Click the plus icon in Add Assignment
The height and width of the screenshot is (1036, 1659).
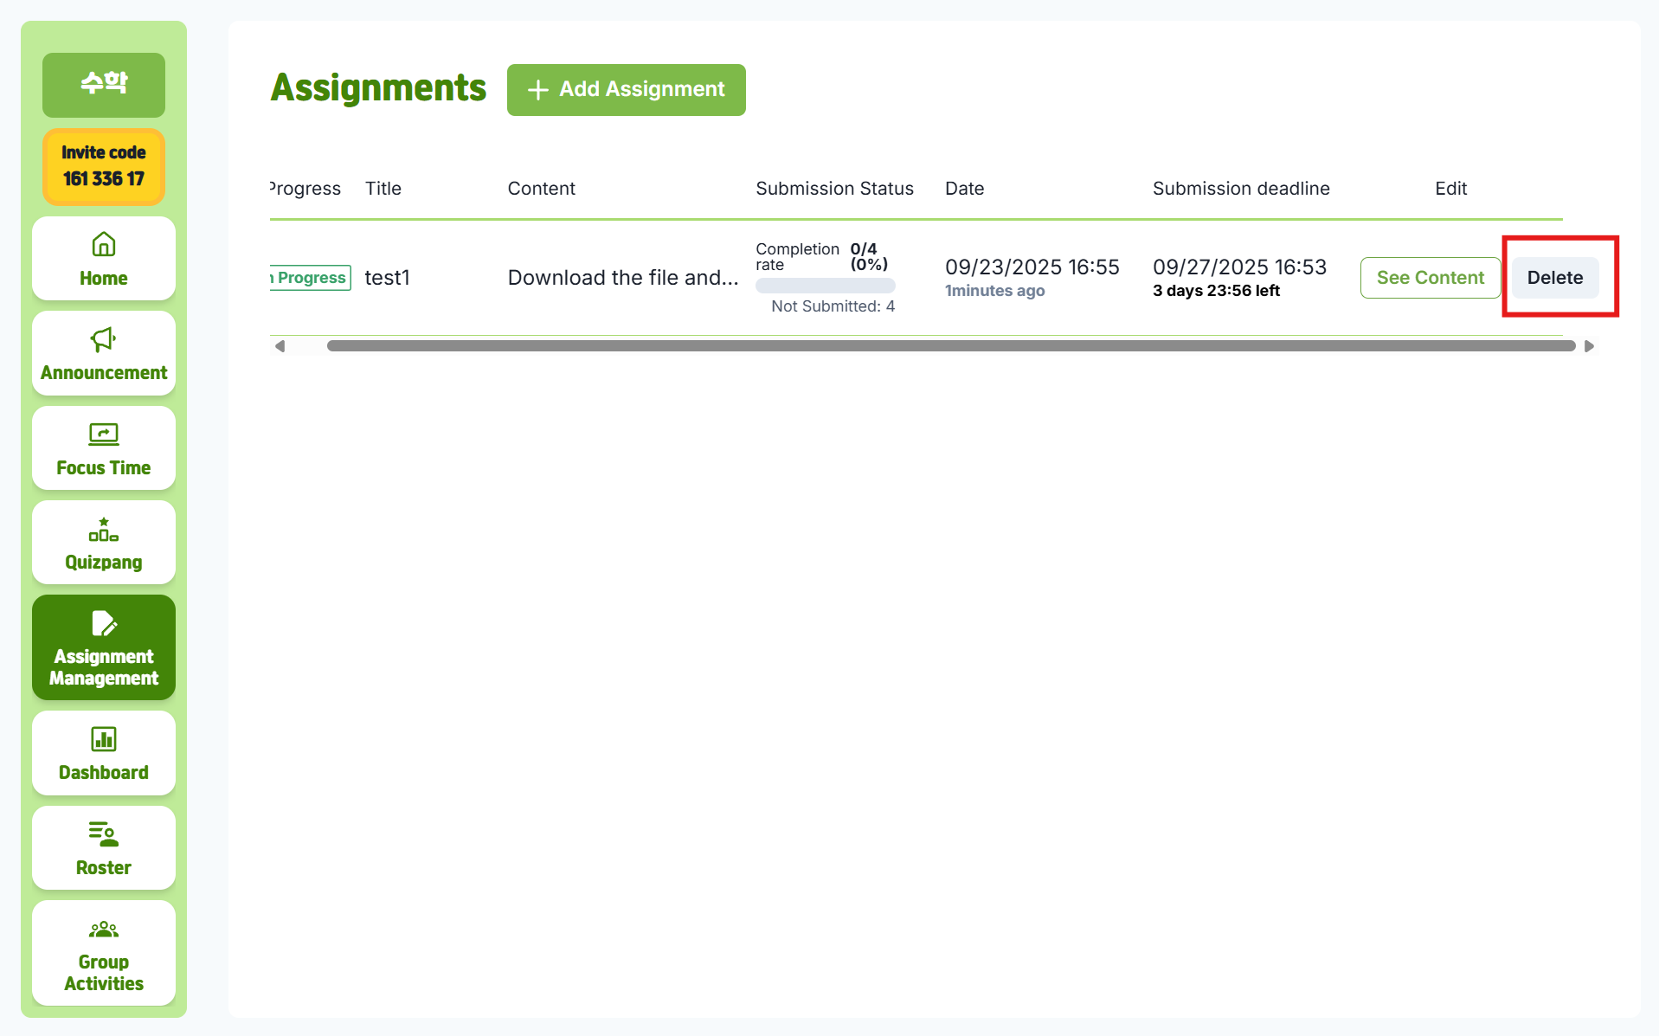click(537, 90)
